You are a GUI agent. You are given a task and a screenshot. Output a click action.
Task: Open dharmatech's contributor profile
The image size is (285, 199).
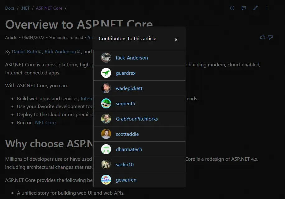[x=129, y=149]
